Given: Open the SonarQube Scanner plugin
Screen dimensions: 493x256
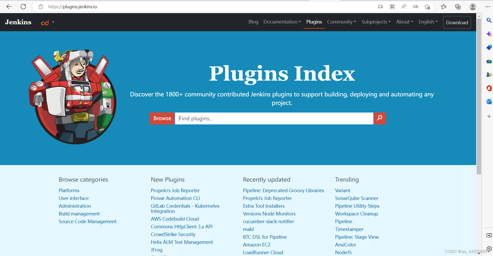Looking at the screenshot, I should click(357, 198).
